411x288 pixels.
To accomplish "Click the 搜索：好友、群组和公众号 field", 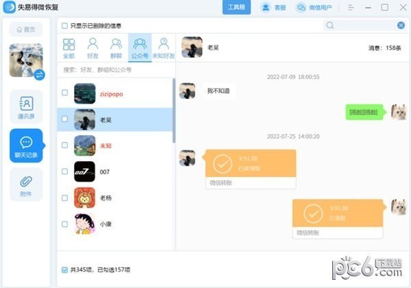I will point(116,70).
